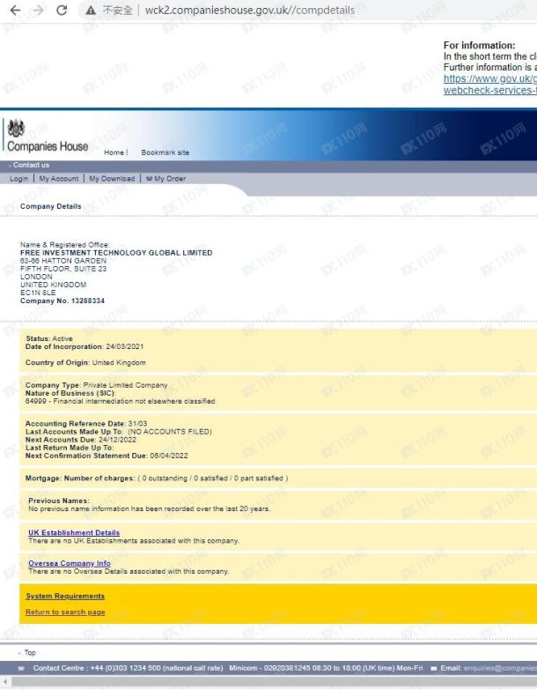Viewport: 537px width, 690px height.
Task: Click the address bar URL field
Action: tap(307, 10)
